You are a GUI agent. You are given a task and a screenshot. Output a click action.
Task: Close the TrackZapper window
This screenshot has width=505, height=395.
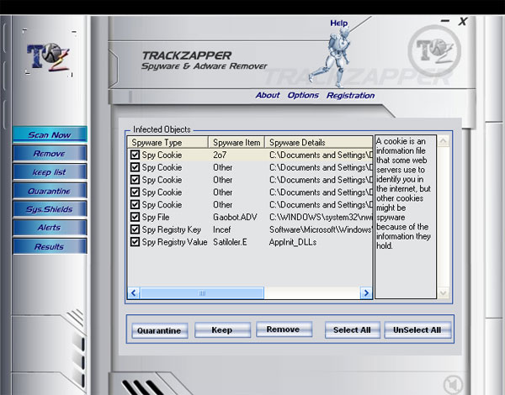click(463, 22)
